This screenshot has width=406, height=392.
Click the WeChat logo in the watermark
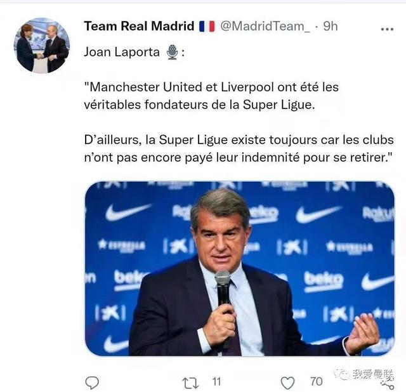(343, 374)
